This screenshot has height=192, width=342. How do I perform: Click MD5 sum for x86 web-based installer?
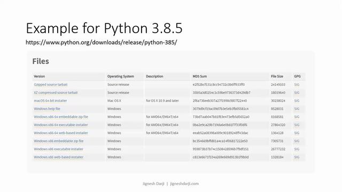tap(221, 157)
